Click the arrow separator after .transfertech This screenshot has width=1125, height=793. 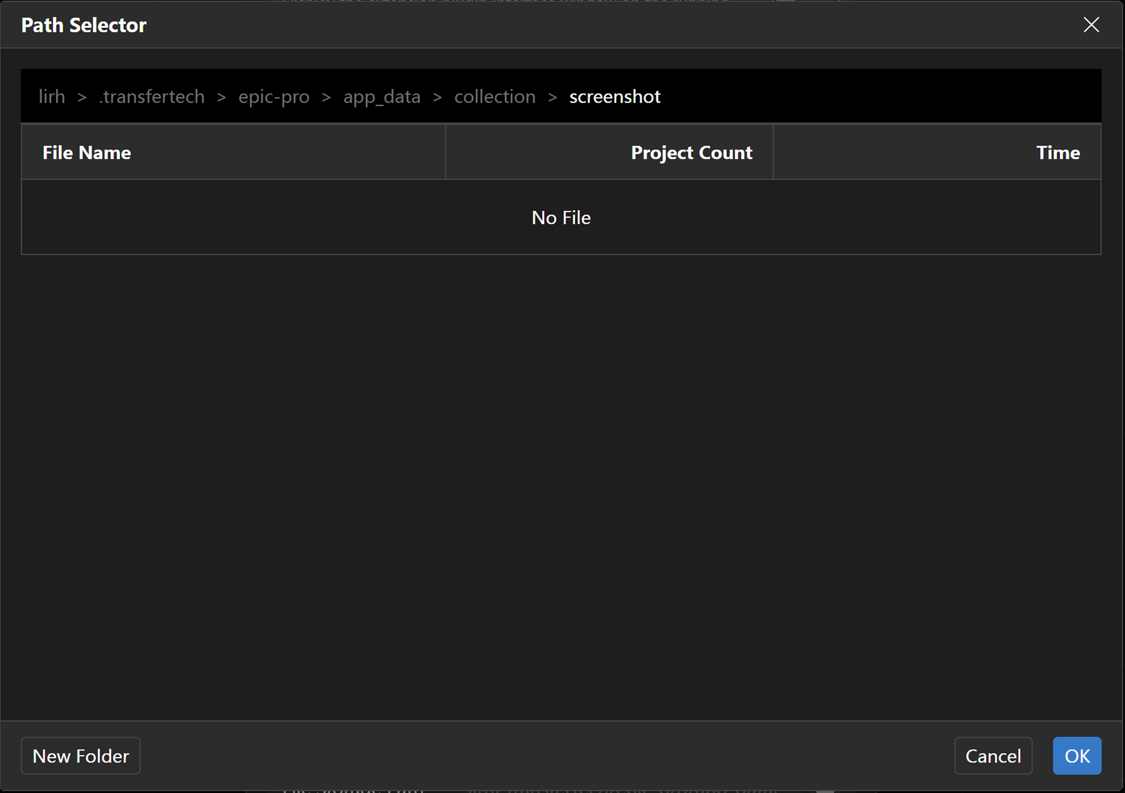click(222, 97)
